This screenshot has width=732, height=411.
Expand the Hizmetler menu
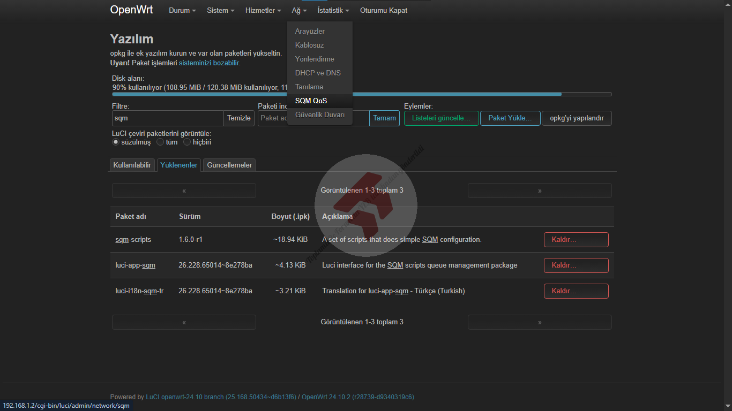click(263, 10)
